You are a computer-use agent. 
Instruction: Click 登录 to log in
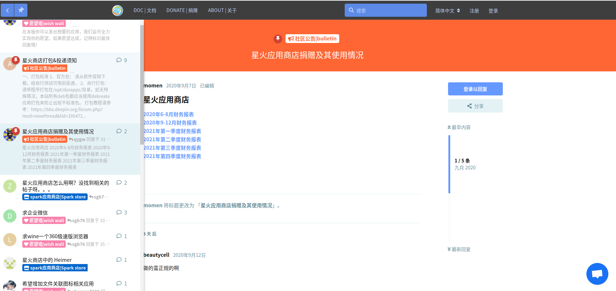(493, 11)
